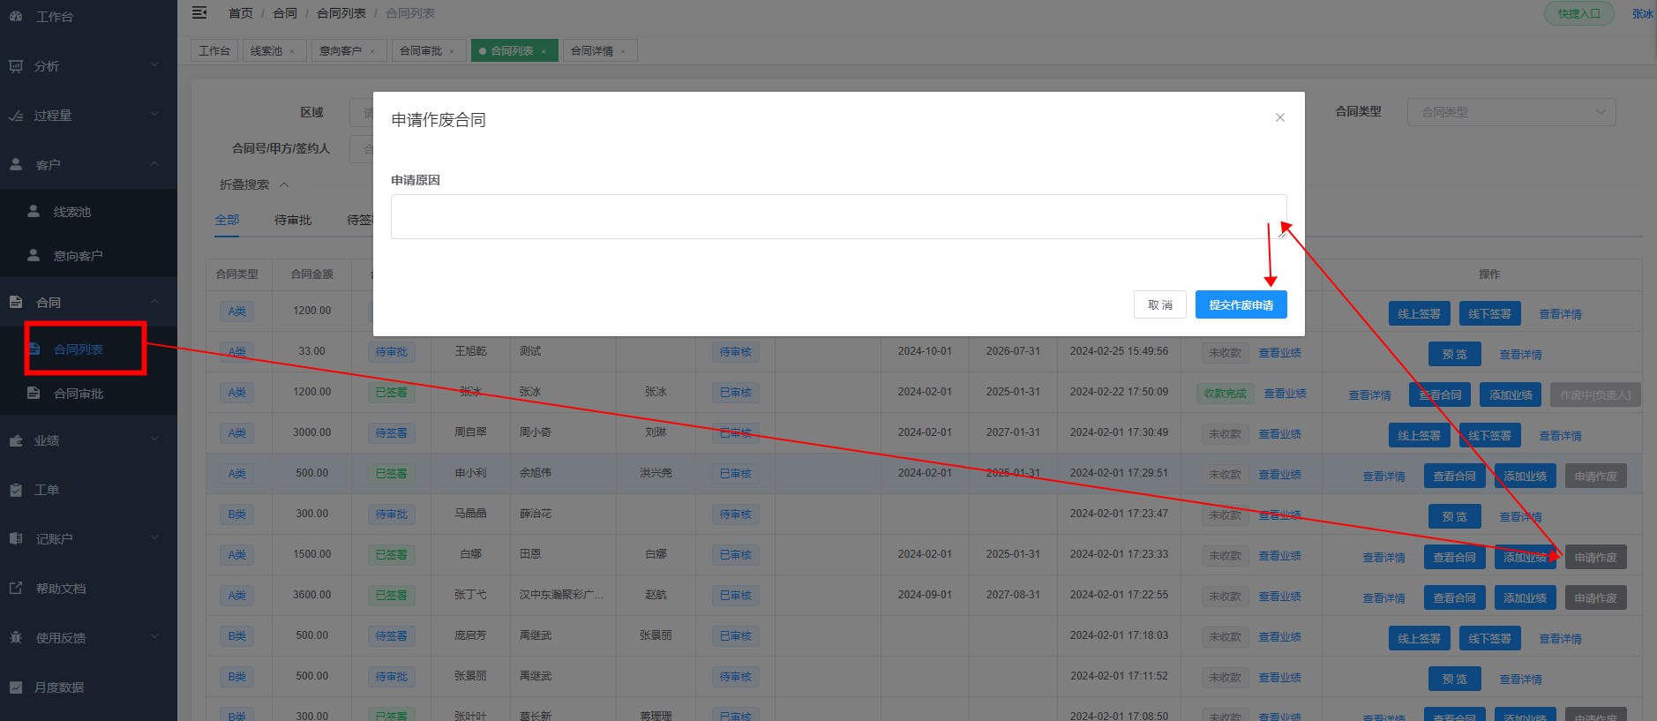Screen dimensions: 1657x721
Task: Open 帮助文档 via its external-link icon
Action: pyautogui.click(x=16, y=588)
